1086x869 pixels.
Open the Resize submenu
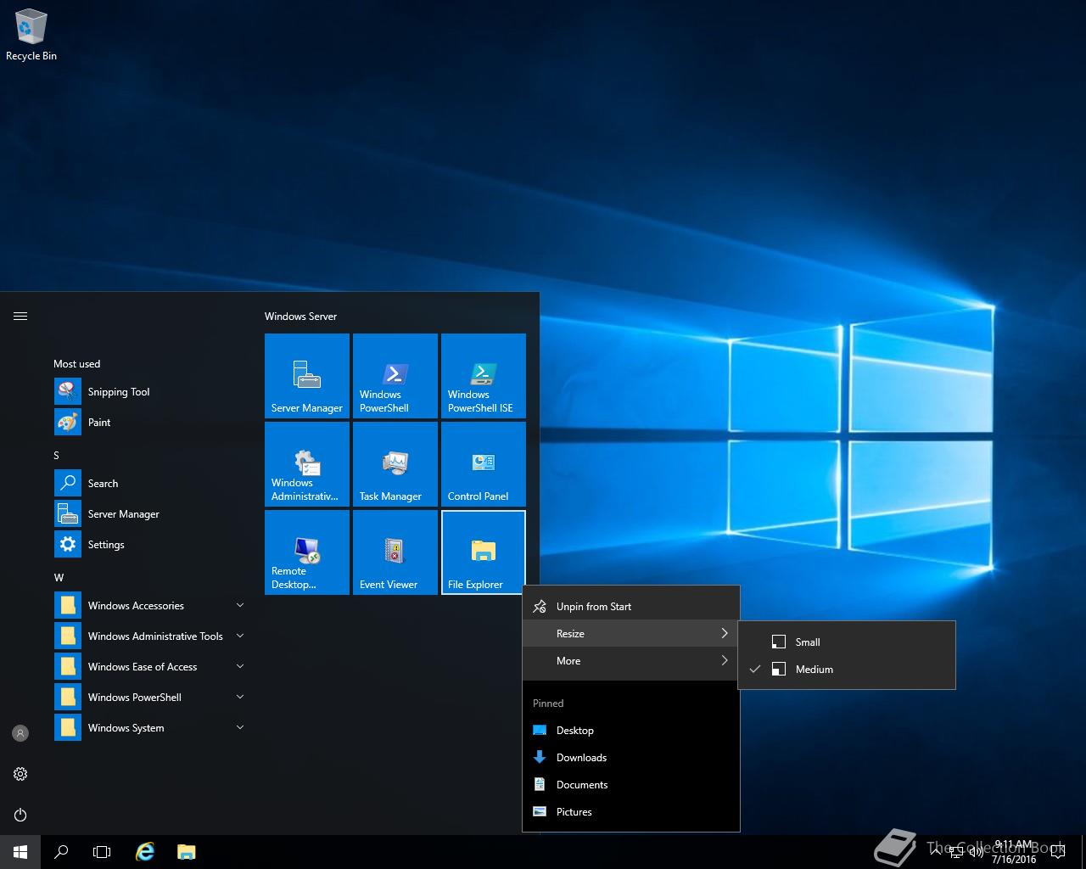tap(631, 634)
